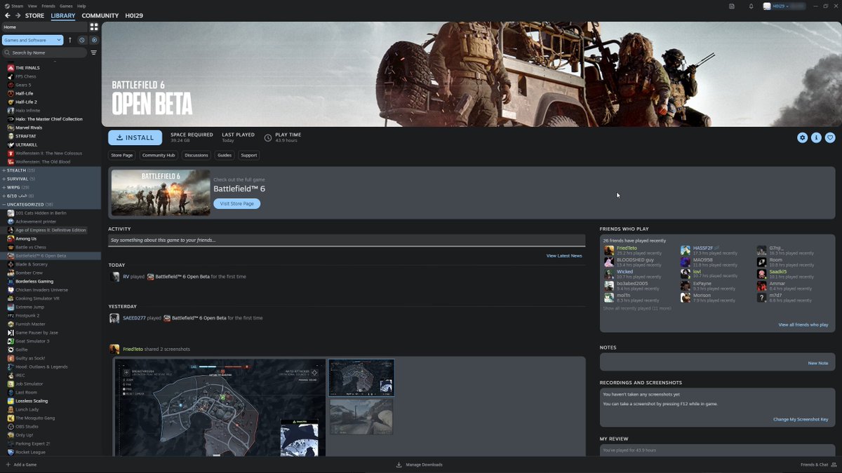Select Frostpunk 2 in library

tap(27, 315)
